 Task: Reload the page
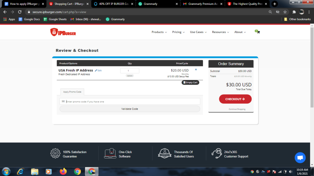(x=20, y=12)
